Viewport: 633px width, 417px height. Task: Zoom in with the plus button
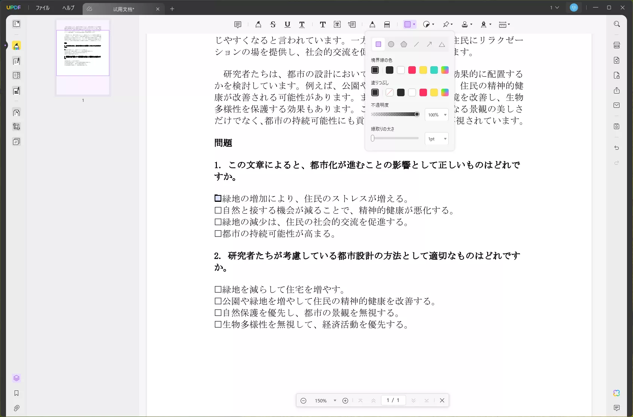click(345, 401)
